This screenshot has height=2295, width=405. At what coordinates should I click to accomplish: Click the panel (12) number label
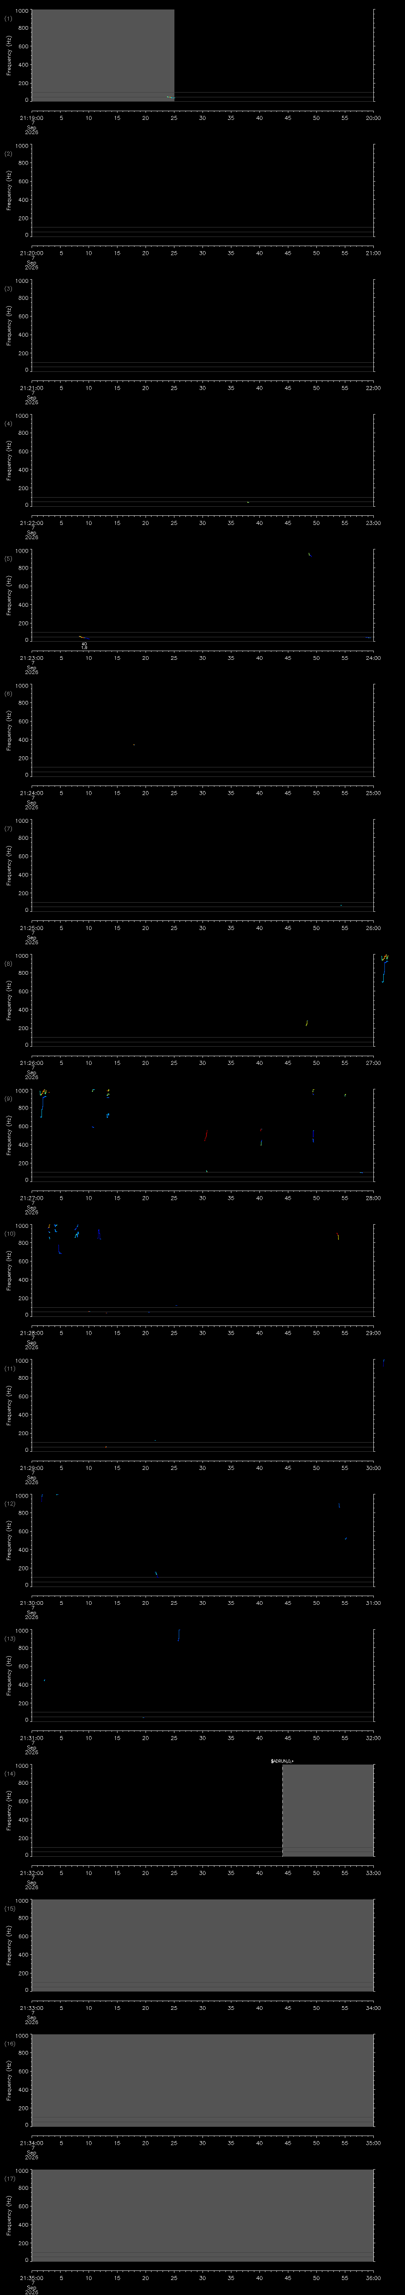point(9,1503)
